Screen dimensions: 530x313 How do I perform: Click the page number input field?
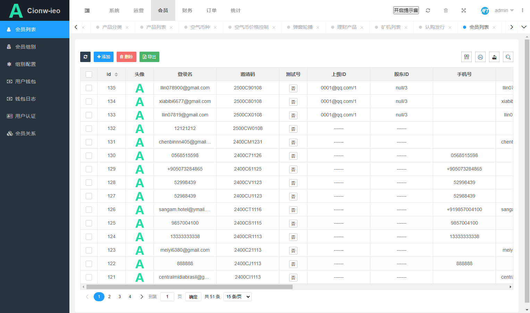(167, 297)
